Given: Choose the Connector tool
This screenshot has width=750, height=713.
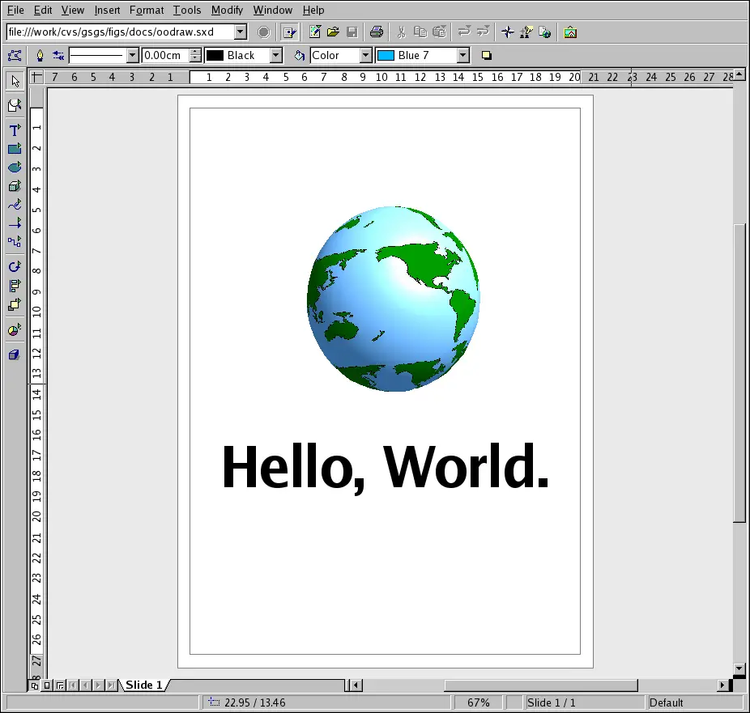Looking at the screenshot, I should point(14,242).
